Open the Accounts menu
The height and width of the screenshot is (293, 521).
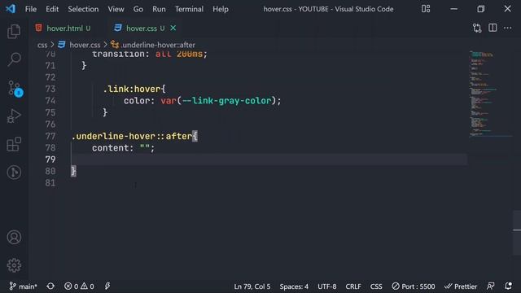(x=14, y=237)
